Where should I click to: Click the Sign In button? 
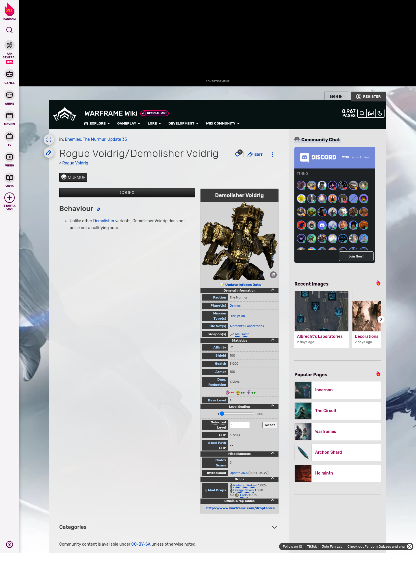point(336,97)
